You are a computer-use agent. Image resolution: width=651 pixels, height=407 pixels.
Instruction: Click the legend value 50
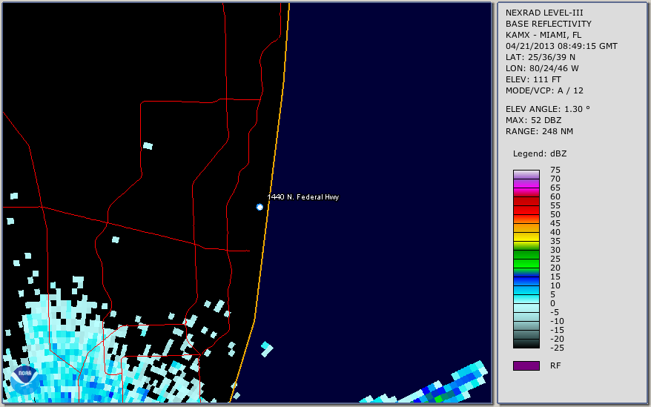click(555, 214)
